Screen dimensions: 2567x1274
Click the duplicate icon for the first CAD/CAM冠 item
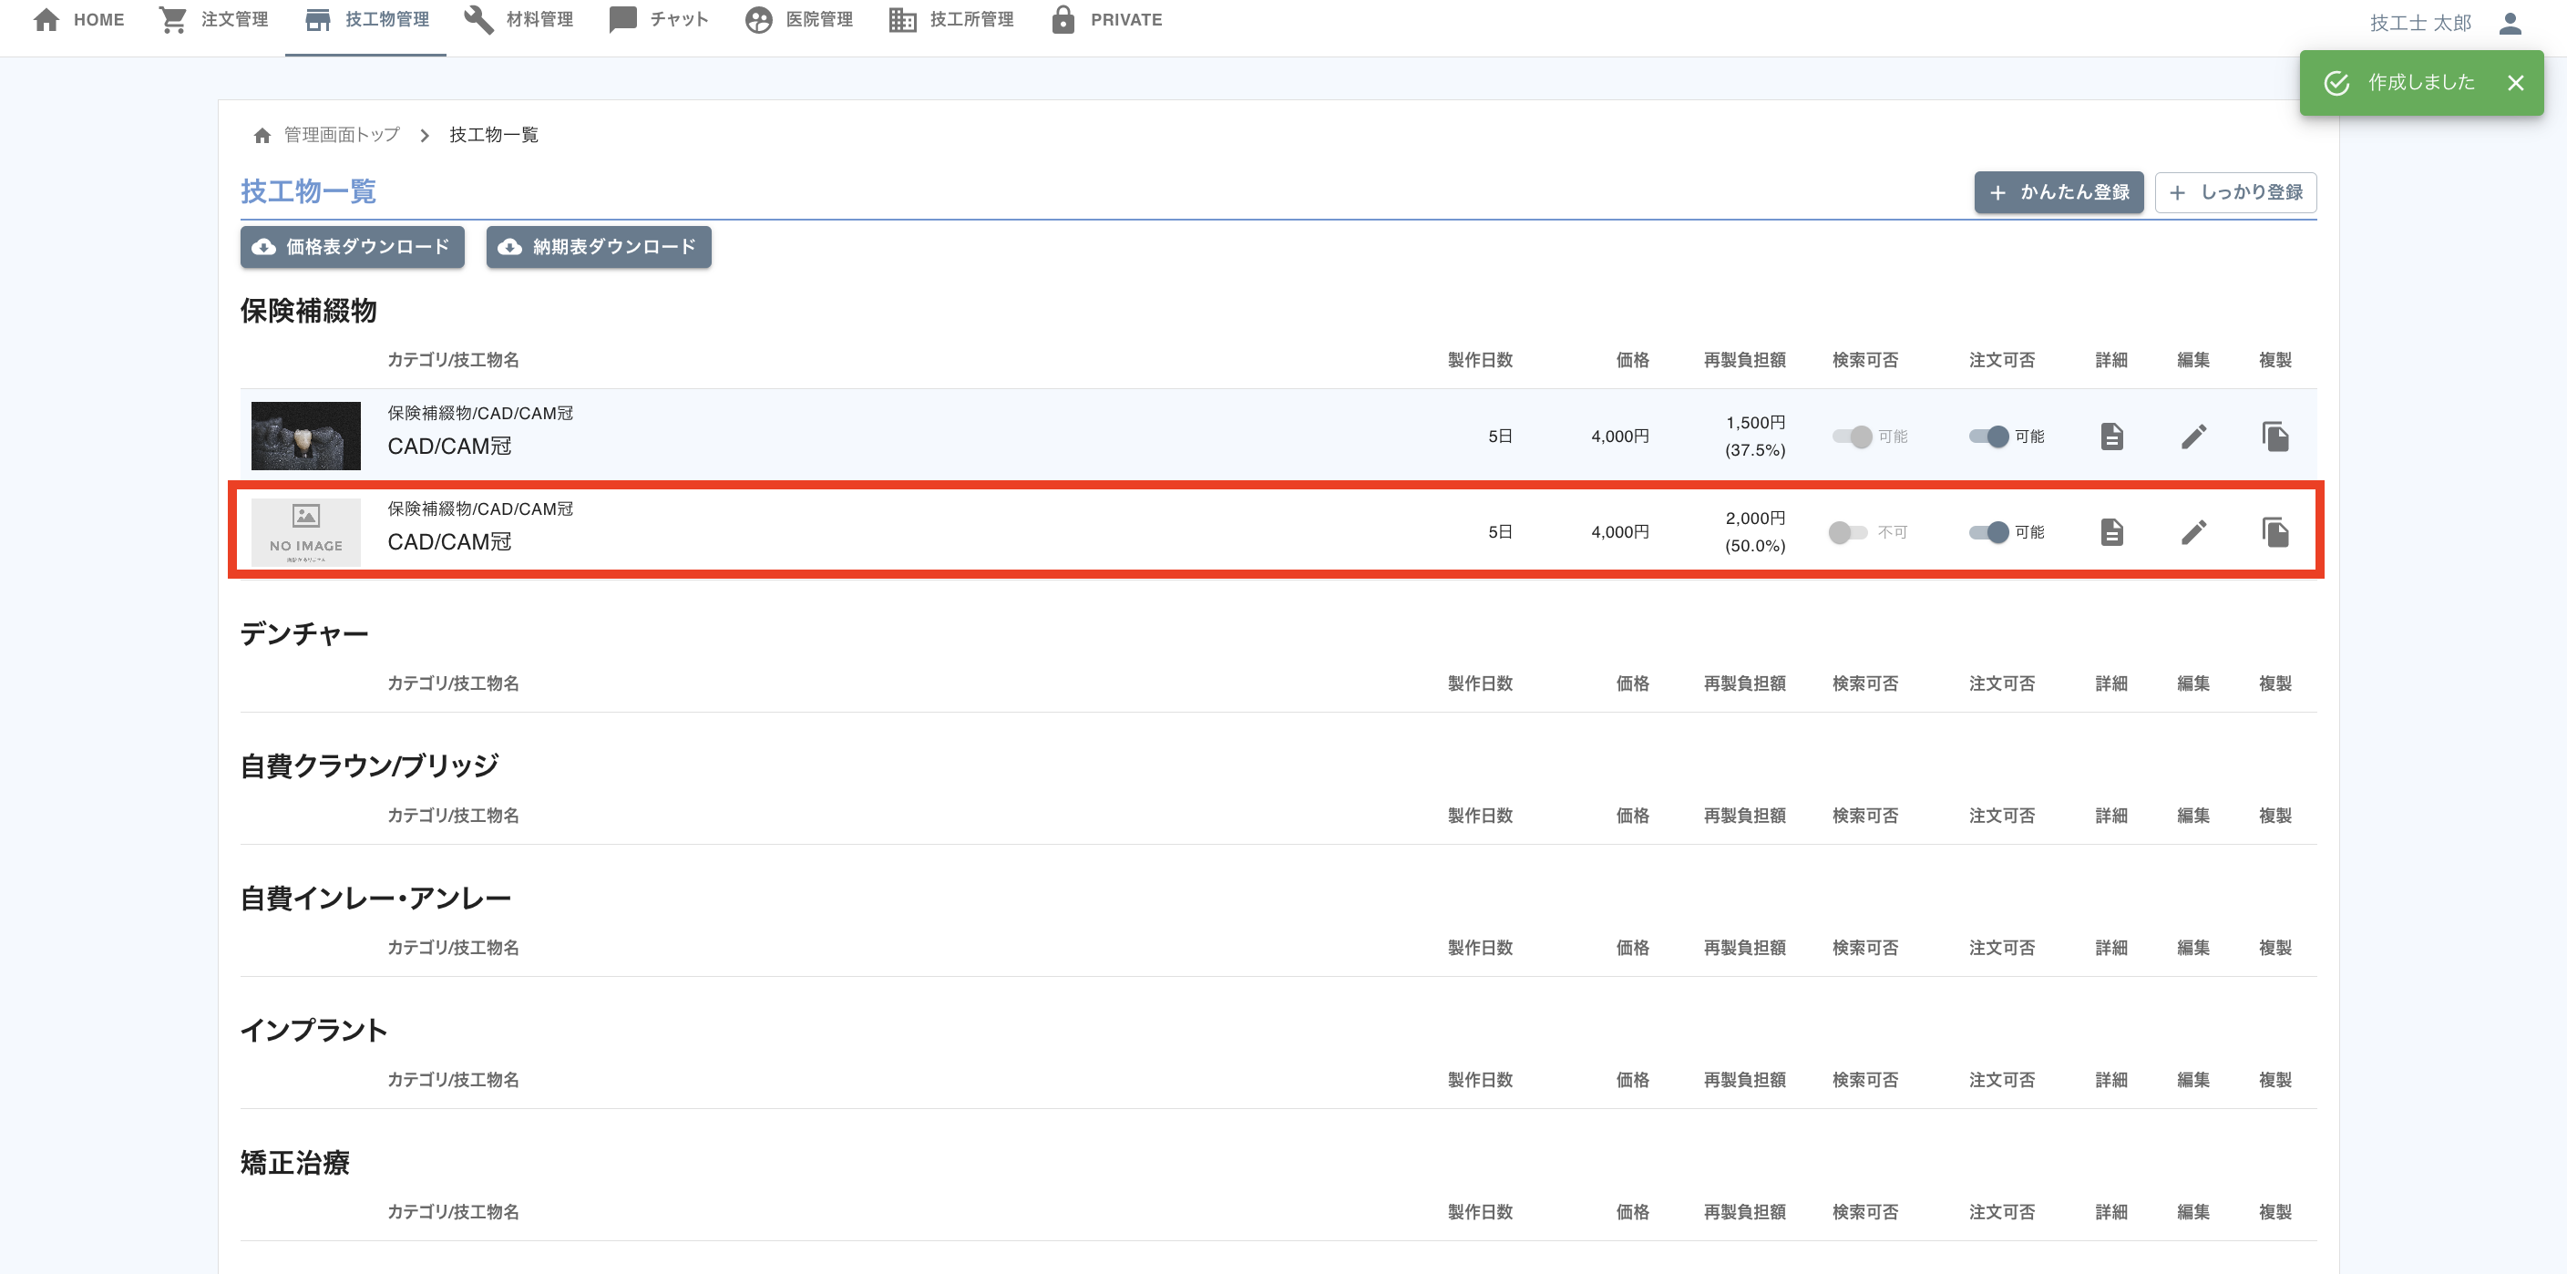point(2275,436)
